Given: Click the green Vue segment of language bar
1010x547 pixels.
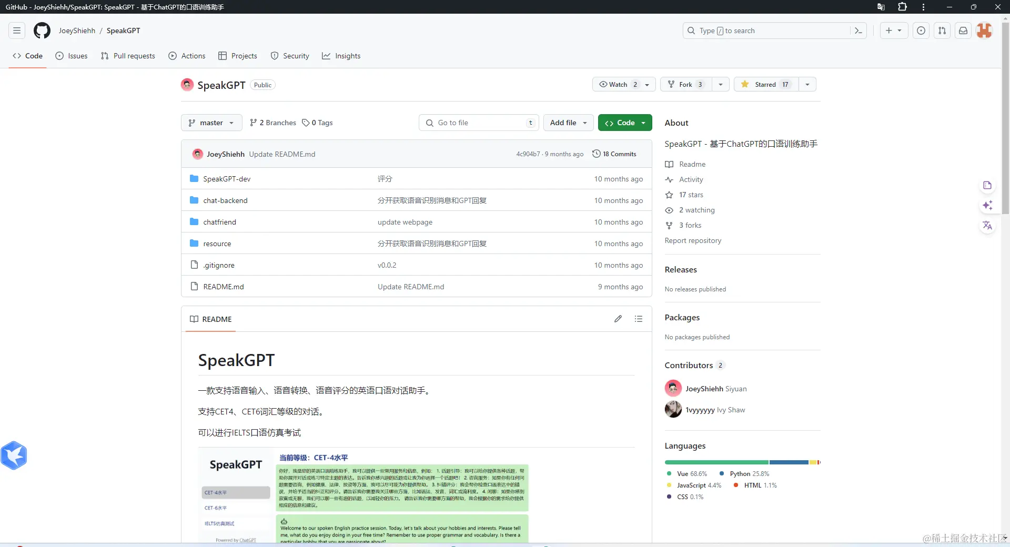Looking at the screenshot, I should click(x=716, y=462).
